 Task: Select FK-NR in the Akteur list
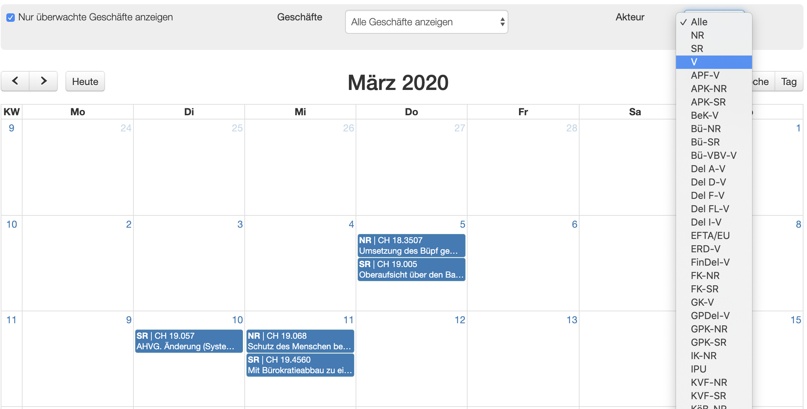[x=714, y=275]
